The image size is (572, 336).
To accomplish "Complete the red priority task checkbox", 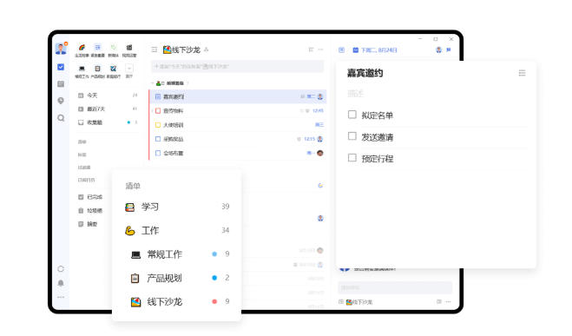I will 158,110.
